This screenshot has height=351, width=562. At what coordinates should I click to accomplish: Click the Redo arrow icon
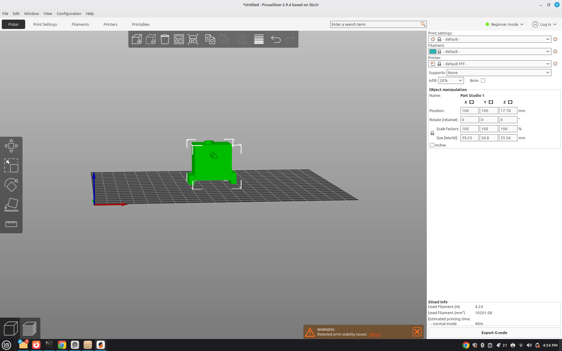click(x=290, y=39)
